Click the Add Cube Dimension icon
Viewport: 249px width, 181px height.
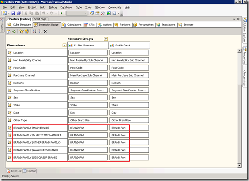21,31
